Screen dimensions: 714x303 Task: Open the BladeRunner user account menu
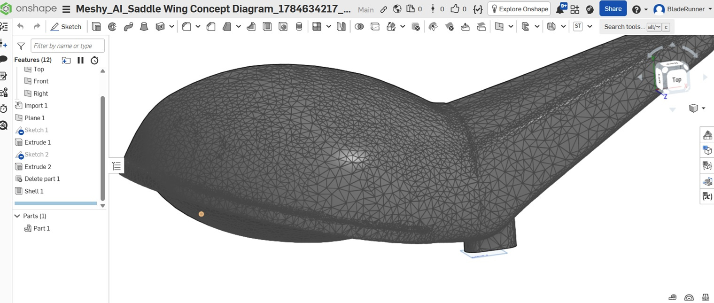tap(683, 9)
